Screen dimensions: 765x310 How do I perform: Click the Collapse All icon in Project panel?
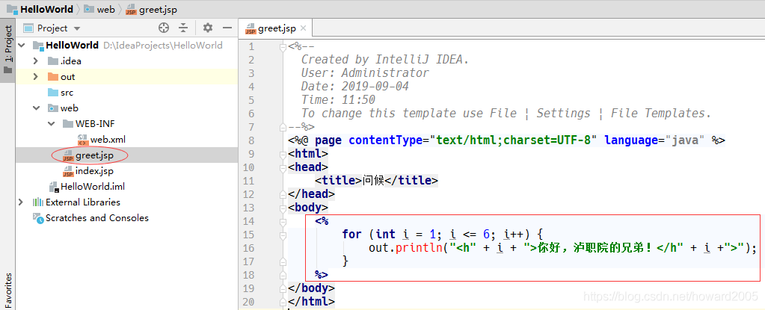tap(183, 28)
